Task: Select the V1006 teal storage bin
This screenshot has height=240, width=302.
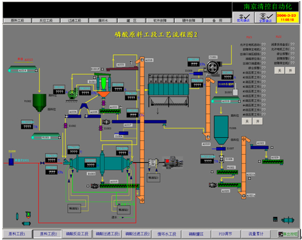Action: click(x=221, y=130)
